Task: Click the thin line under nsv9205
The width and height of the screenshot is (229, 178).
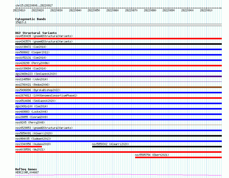Action: point(118,125)
